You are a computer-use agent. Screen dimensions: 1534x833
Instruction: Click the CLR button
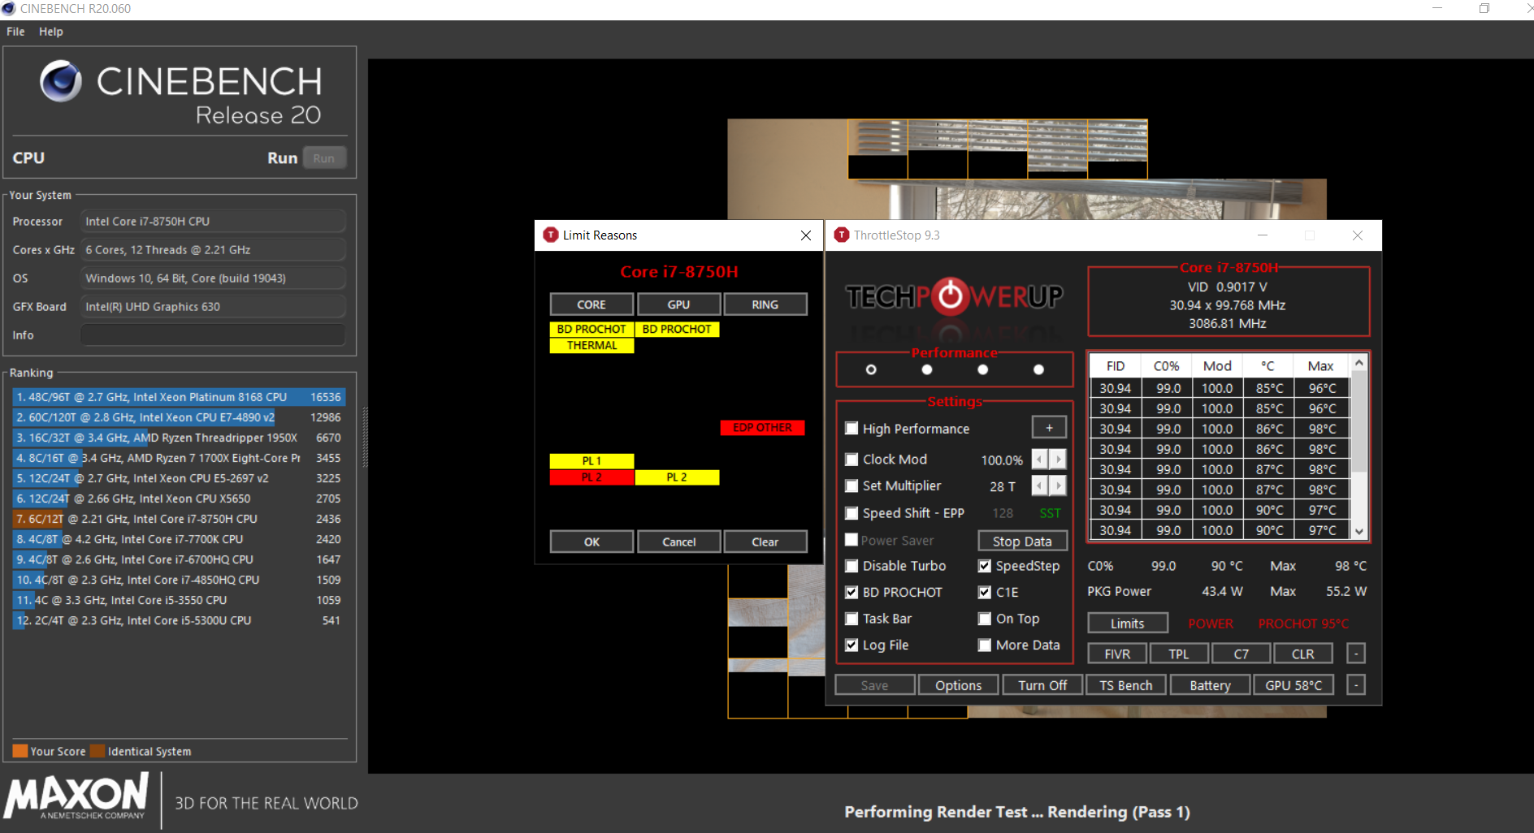coord(1303,654)
